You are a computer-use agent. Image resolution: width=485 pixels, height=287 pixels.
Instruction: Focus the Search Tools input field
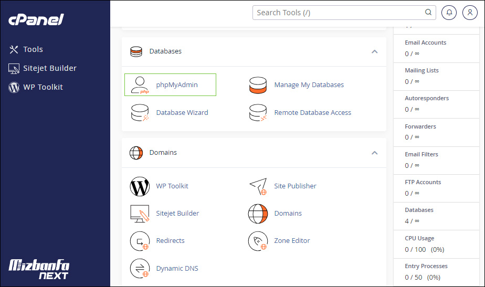click(x=344, y=13)
